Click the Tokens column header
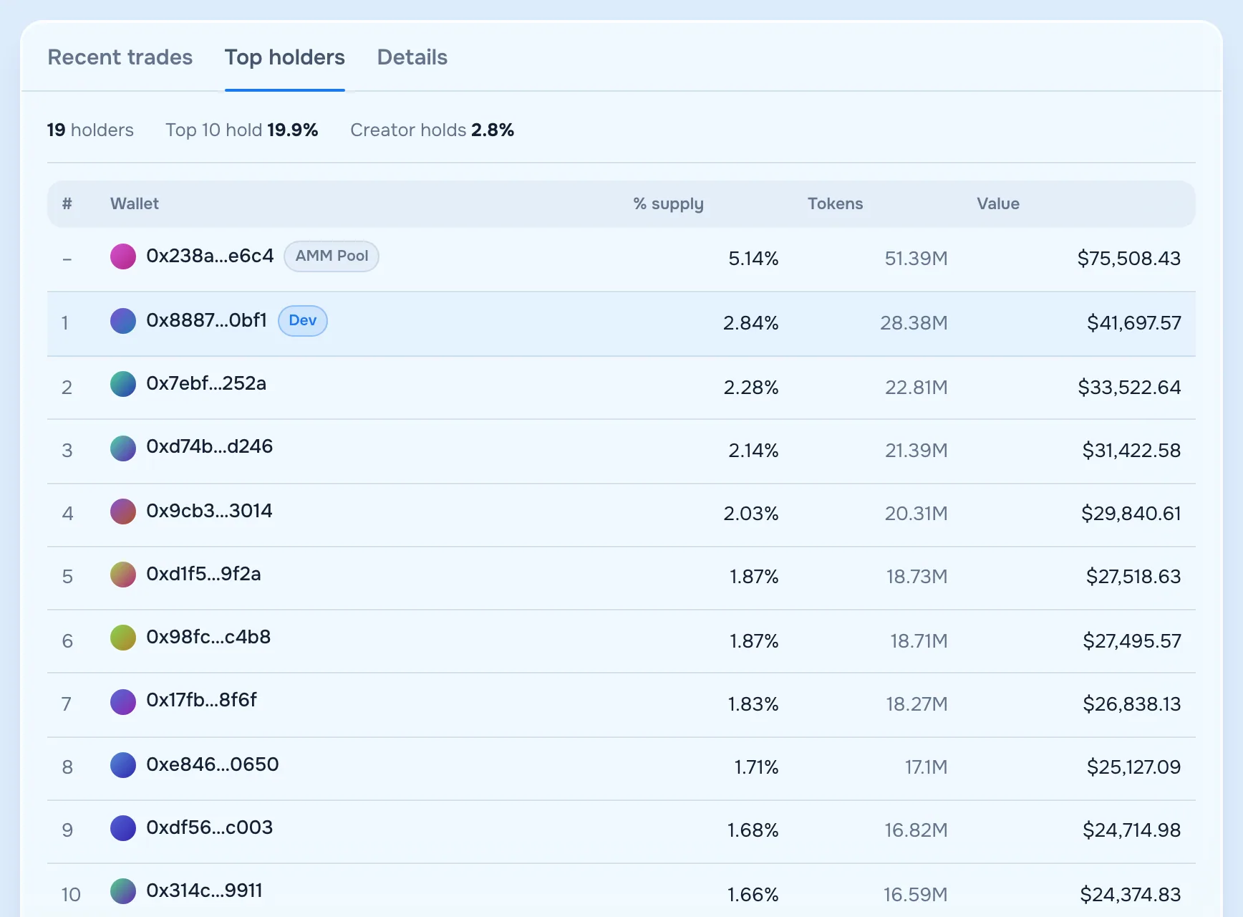Viewport: 1243px width, 917px height. tap(836, 204)
